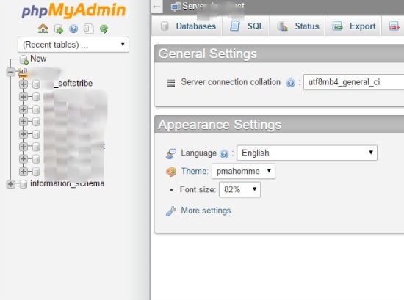This screenshot has height=300, width=404.
Task: Click the Appearance Settings heading
Action: click(x=220, y=125)
